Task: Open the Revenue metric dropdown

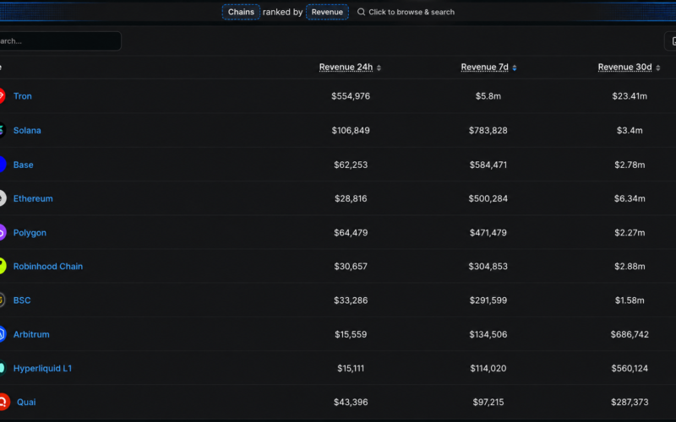Action: pyautogui.click(x=327, y=12)
